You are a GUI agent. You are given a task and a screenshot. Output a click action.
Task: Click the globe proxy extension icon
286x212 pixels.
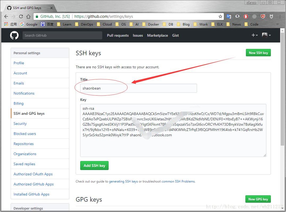click(x=254, y=16)
